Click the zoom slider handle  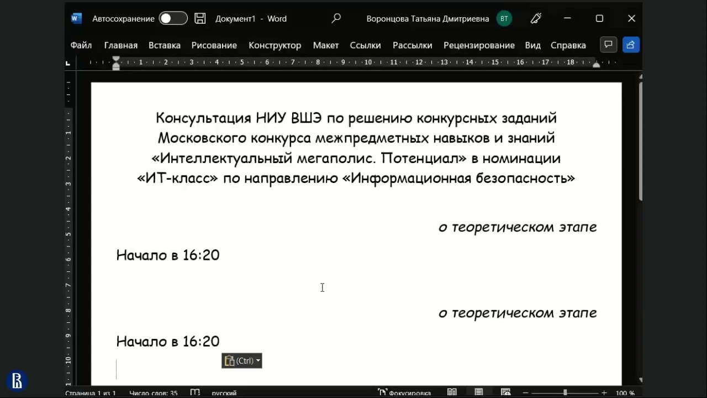tap(564, 393)
